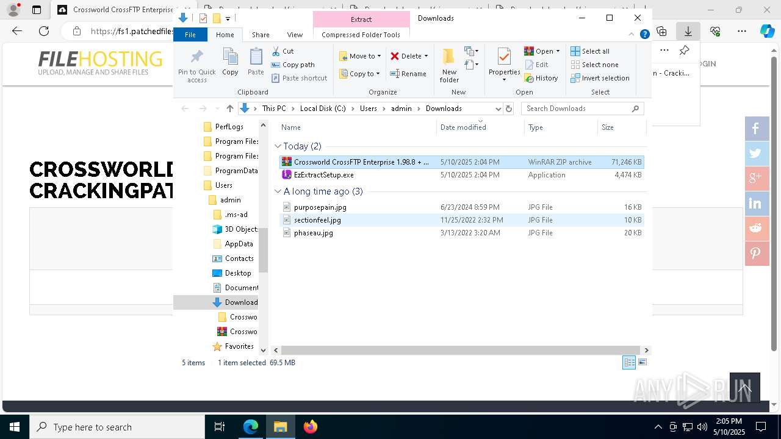Image resolution: width=781 pixels, height=439 pixels.
Task: Click the Paste ribbon icon
Action: (256, 62)
